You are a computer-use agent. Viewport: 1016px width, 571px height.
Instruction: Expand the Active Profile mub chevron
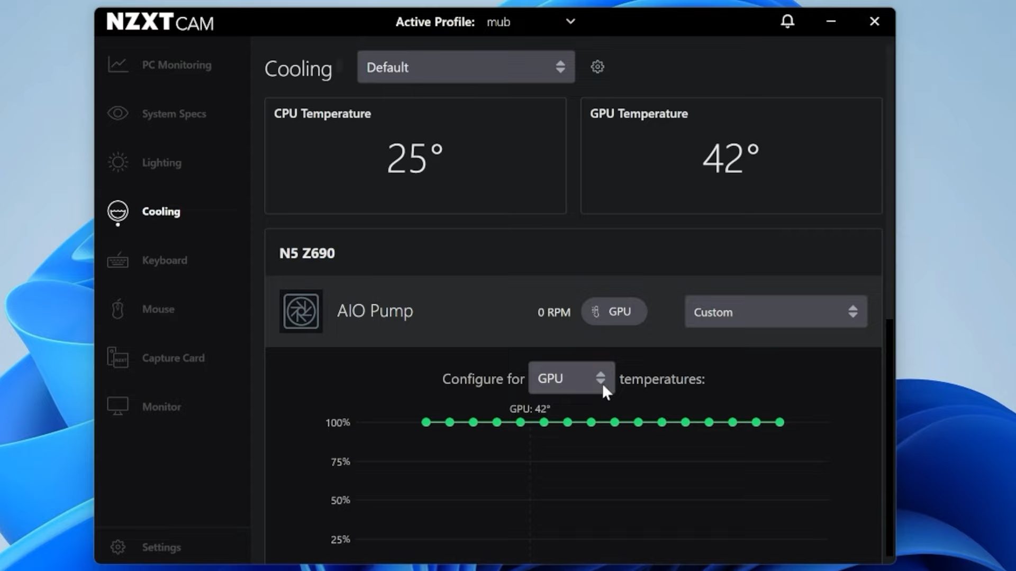[570, 22]
